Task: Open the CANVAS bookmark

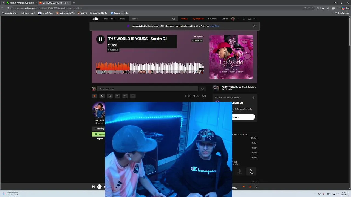Action: (82, 13)
